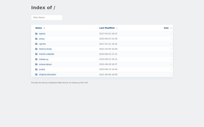Click the LiteSpeed Web Server footer text
Viewport: 204px width, 127px height.
(x=59, y=83)
